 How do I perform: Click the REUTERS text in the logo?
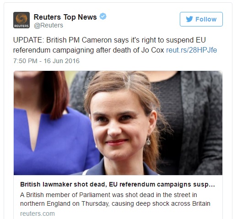pyautogui.click(x=22, y=26)
